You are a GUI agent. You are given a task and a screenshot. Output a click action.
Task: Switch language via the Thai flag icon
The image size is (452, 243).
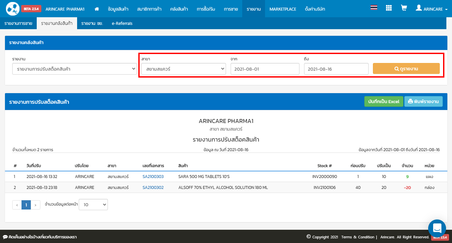click(x=374, y=8)
